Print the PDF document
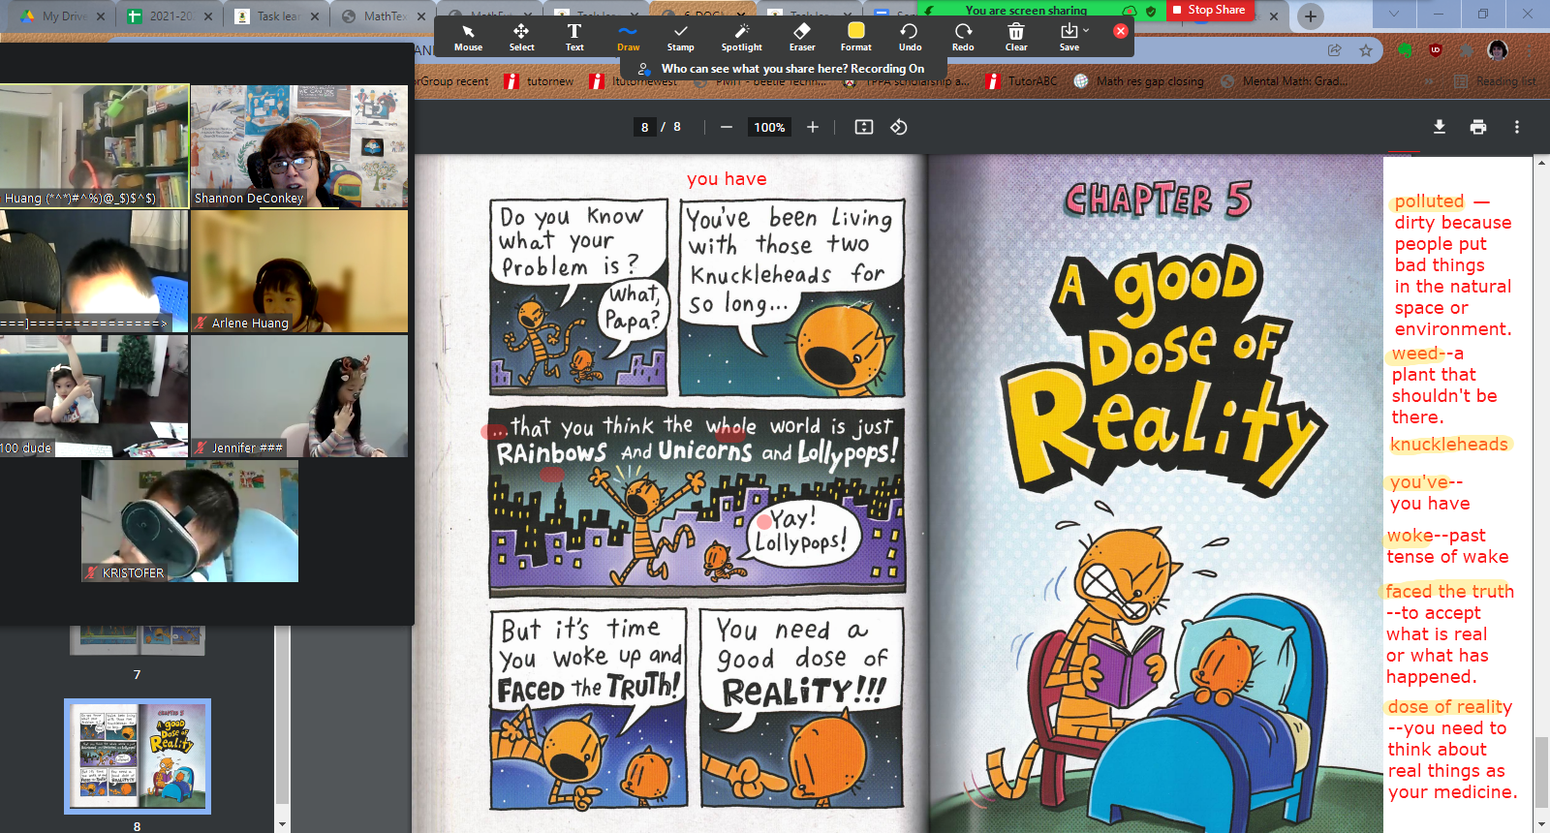 coord(1478,127)
